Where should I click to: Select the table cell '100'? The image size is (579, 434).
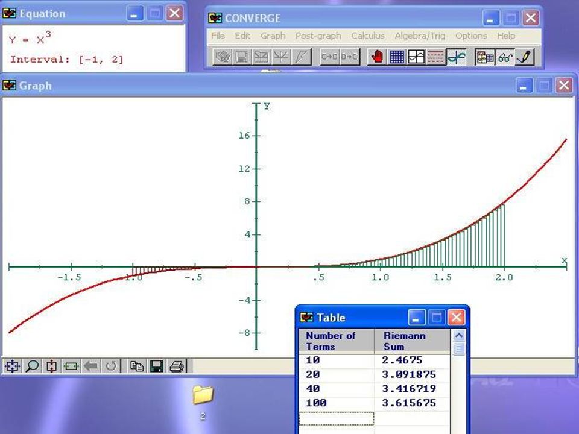(x=337, y=403)
